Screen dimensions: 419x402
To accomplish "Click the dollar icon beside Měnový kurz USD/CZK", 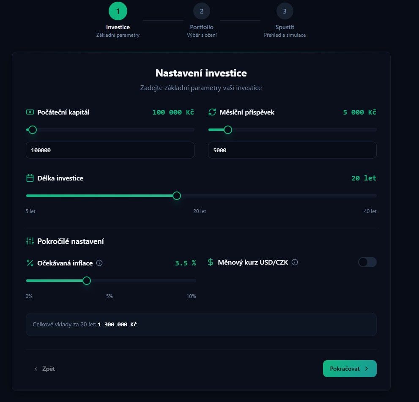I will click(210, 262).
